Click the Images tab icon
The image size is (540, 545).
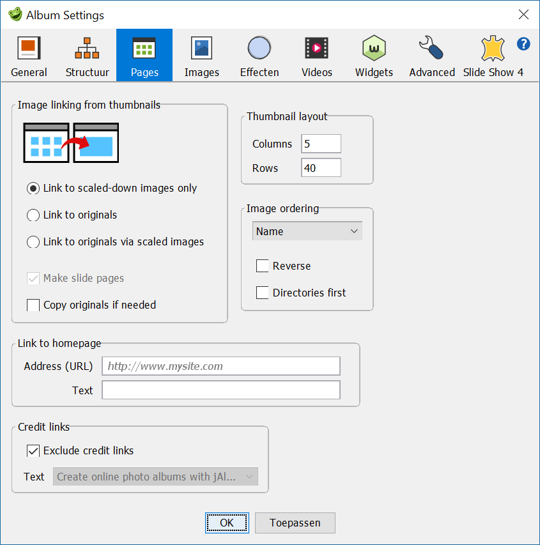click(201, 47)
